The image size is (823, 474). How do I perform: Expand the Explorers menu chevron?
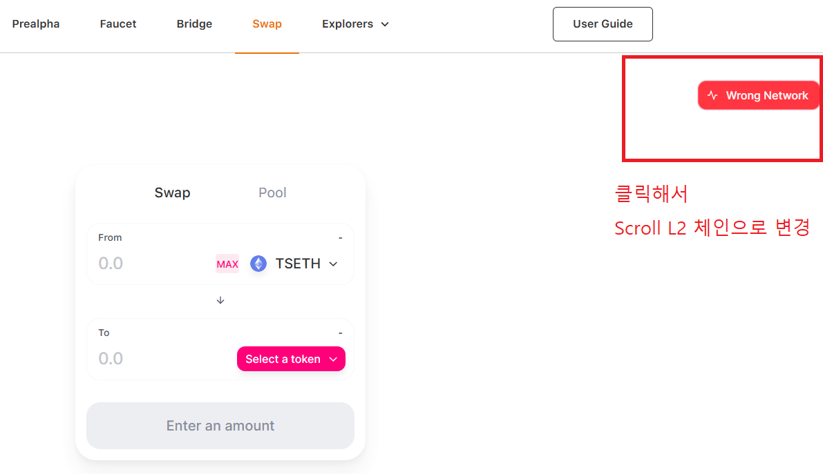click(385, 24)
